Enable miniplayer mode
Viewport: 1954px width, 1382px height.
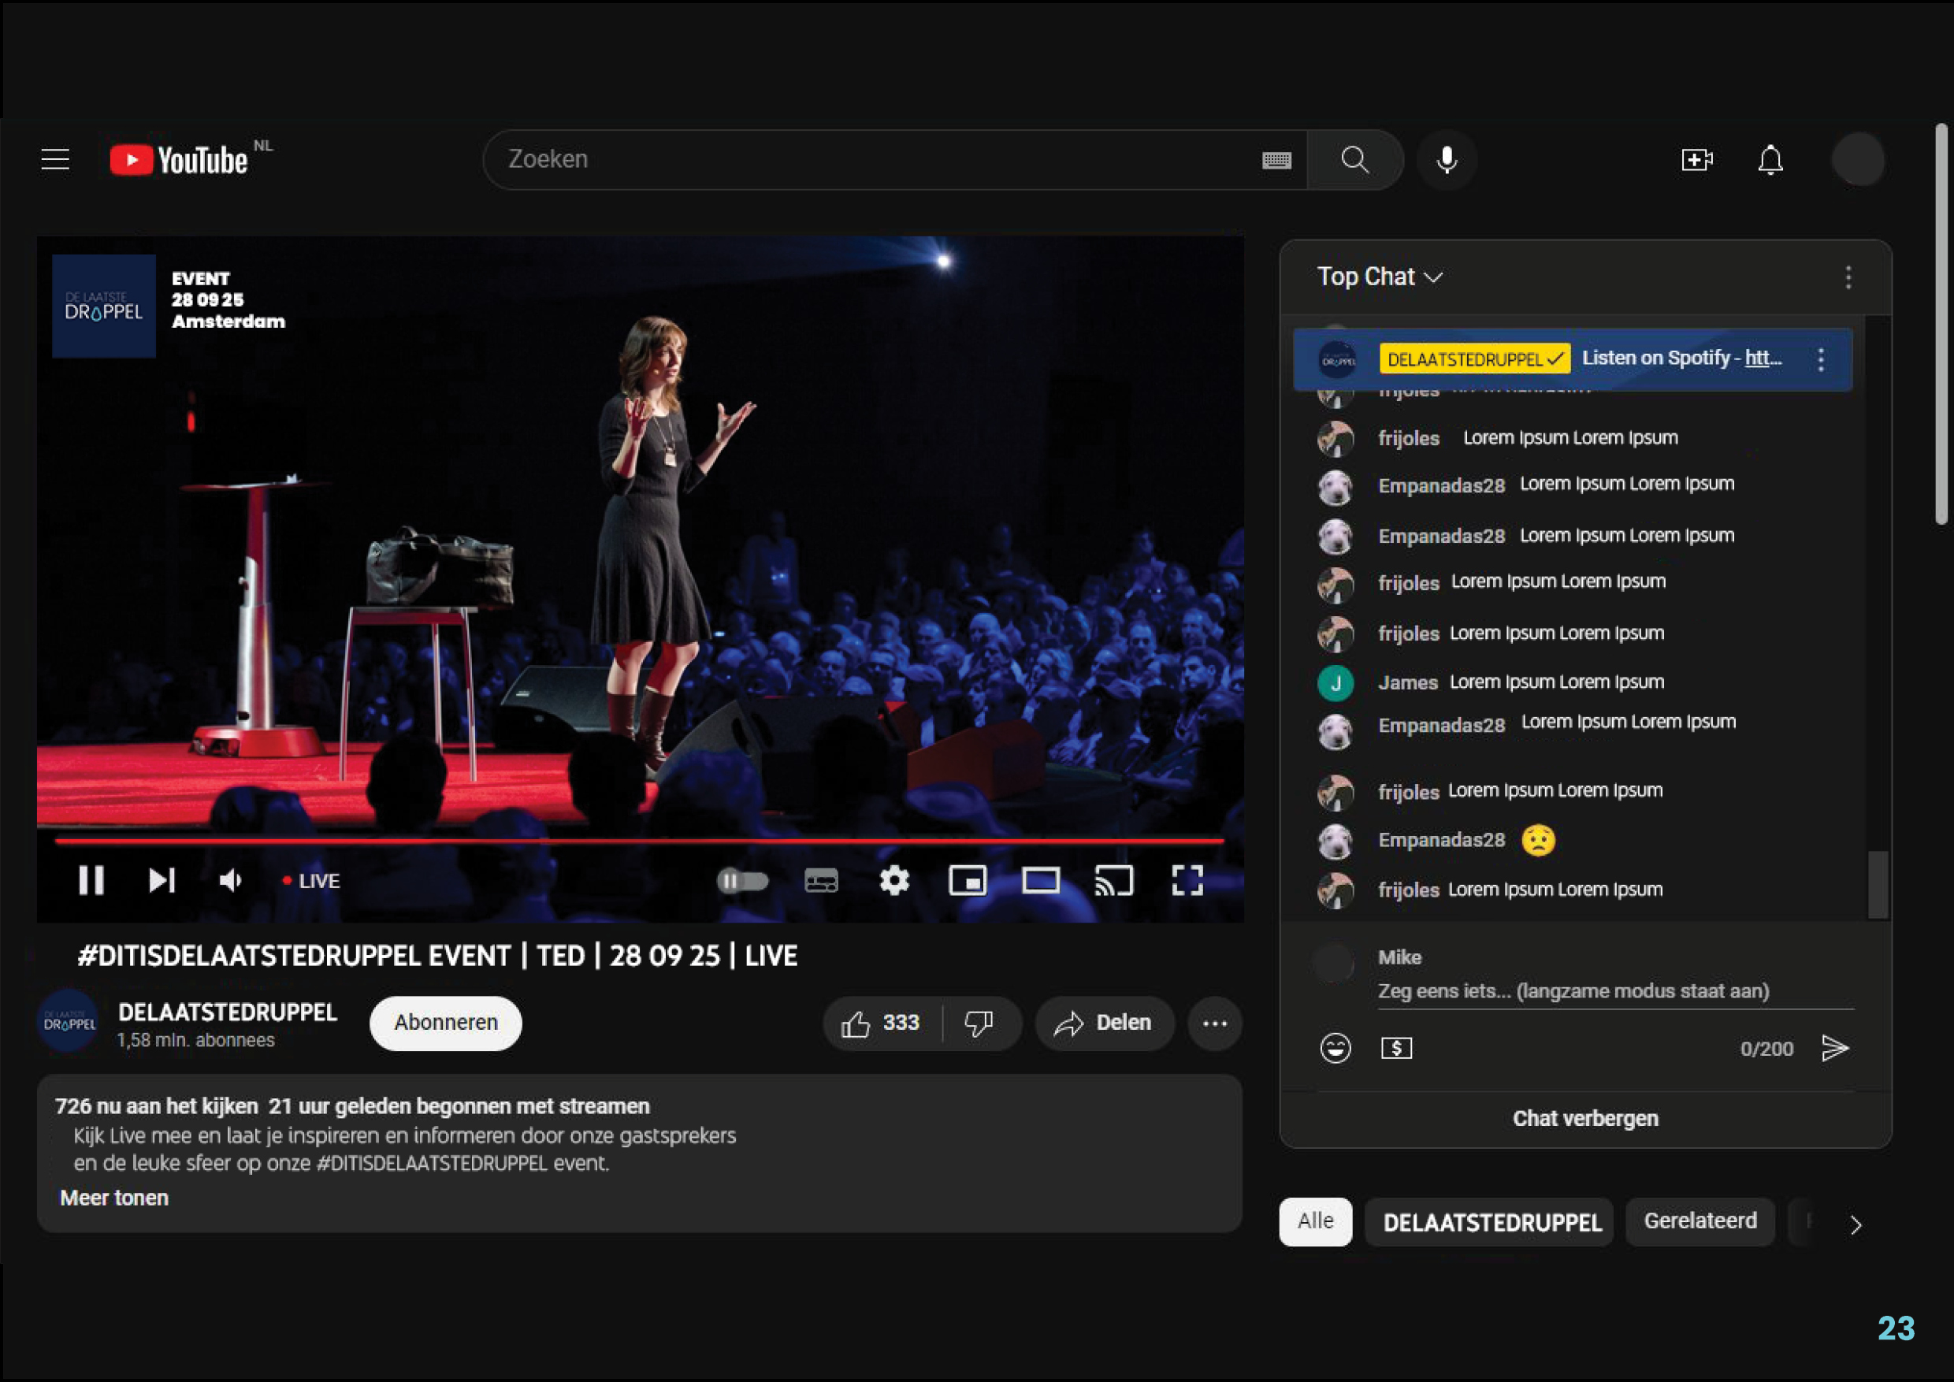coord(967,881)
